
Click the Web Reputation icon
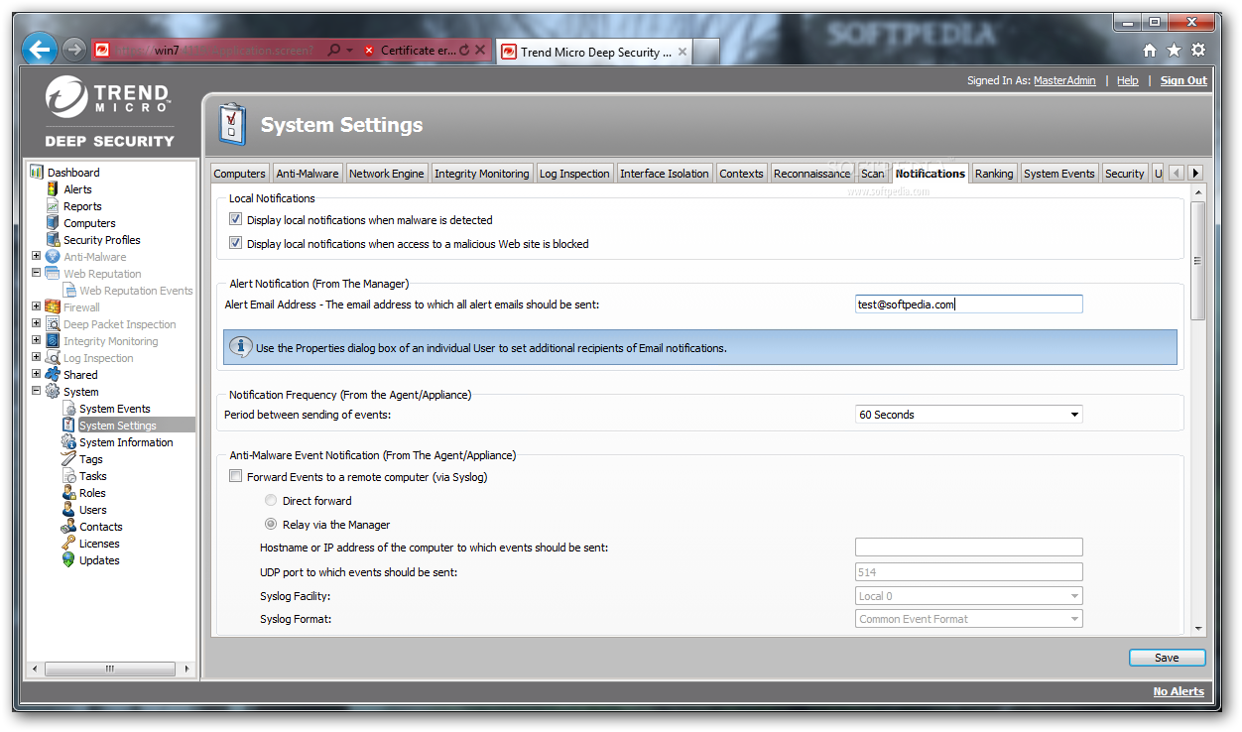[x=53, y=274]
